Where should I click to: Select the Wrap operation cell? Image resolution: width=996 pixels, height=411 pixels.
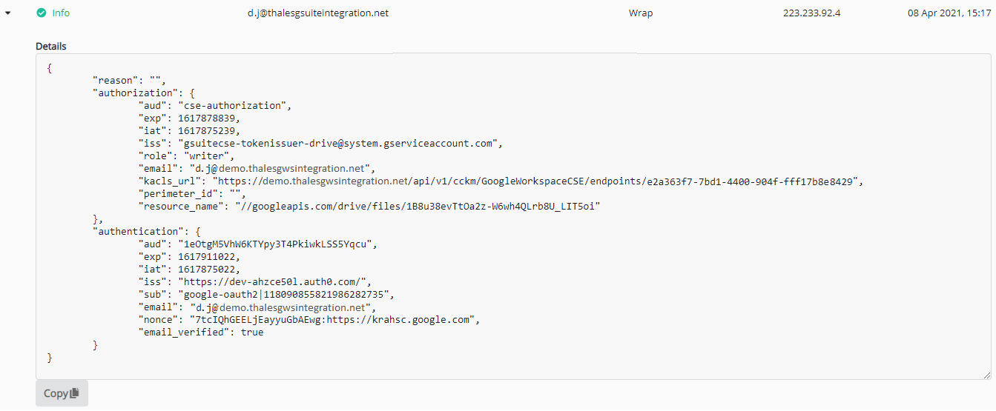(x=640, y=13)
